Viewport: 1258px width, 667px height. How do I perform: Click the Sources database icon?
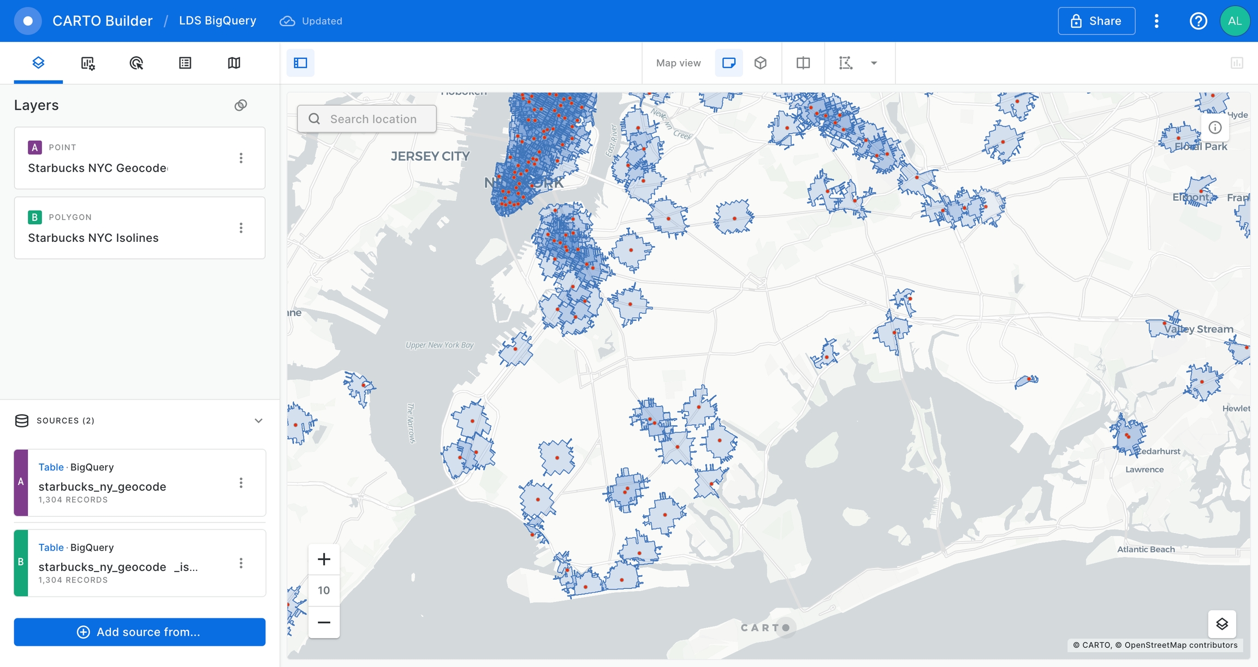tap(22, 420)
